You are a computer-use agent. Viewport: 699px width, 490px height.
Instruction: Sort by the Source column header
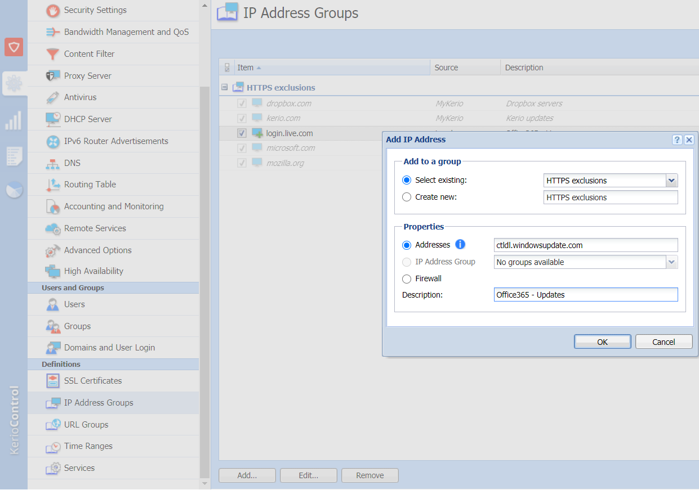[465, 68]
